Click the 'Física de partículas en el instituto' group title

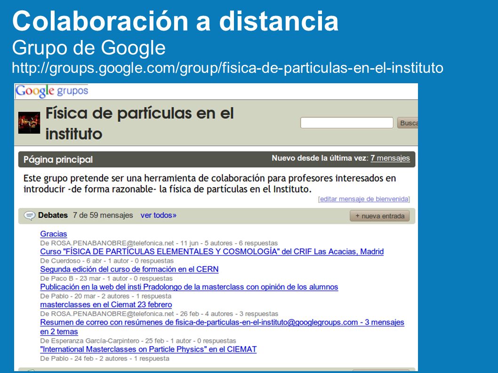139,123
